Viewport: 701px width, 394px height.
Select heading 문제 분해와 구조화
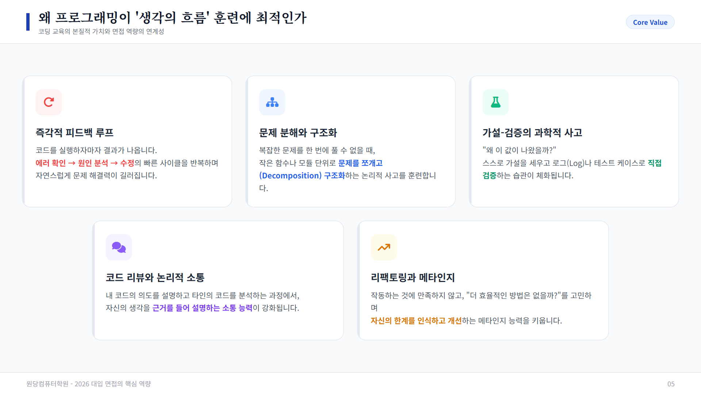tap(298, 132)
